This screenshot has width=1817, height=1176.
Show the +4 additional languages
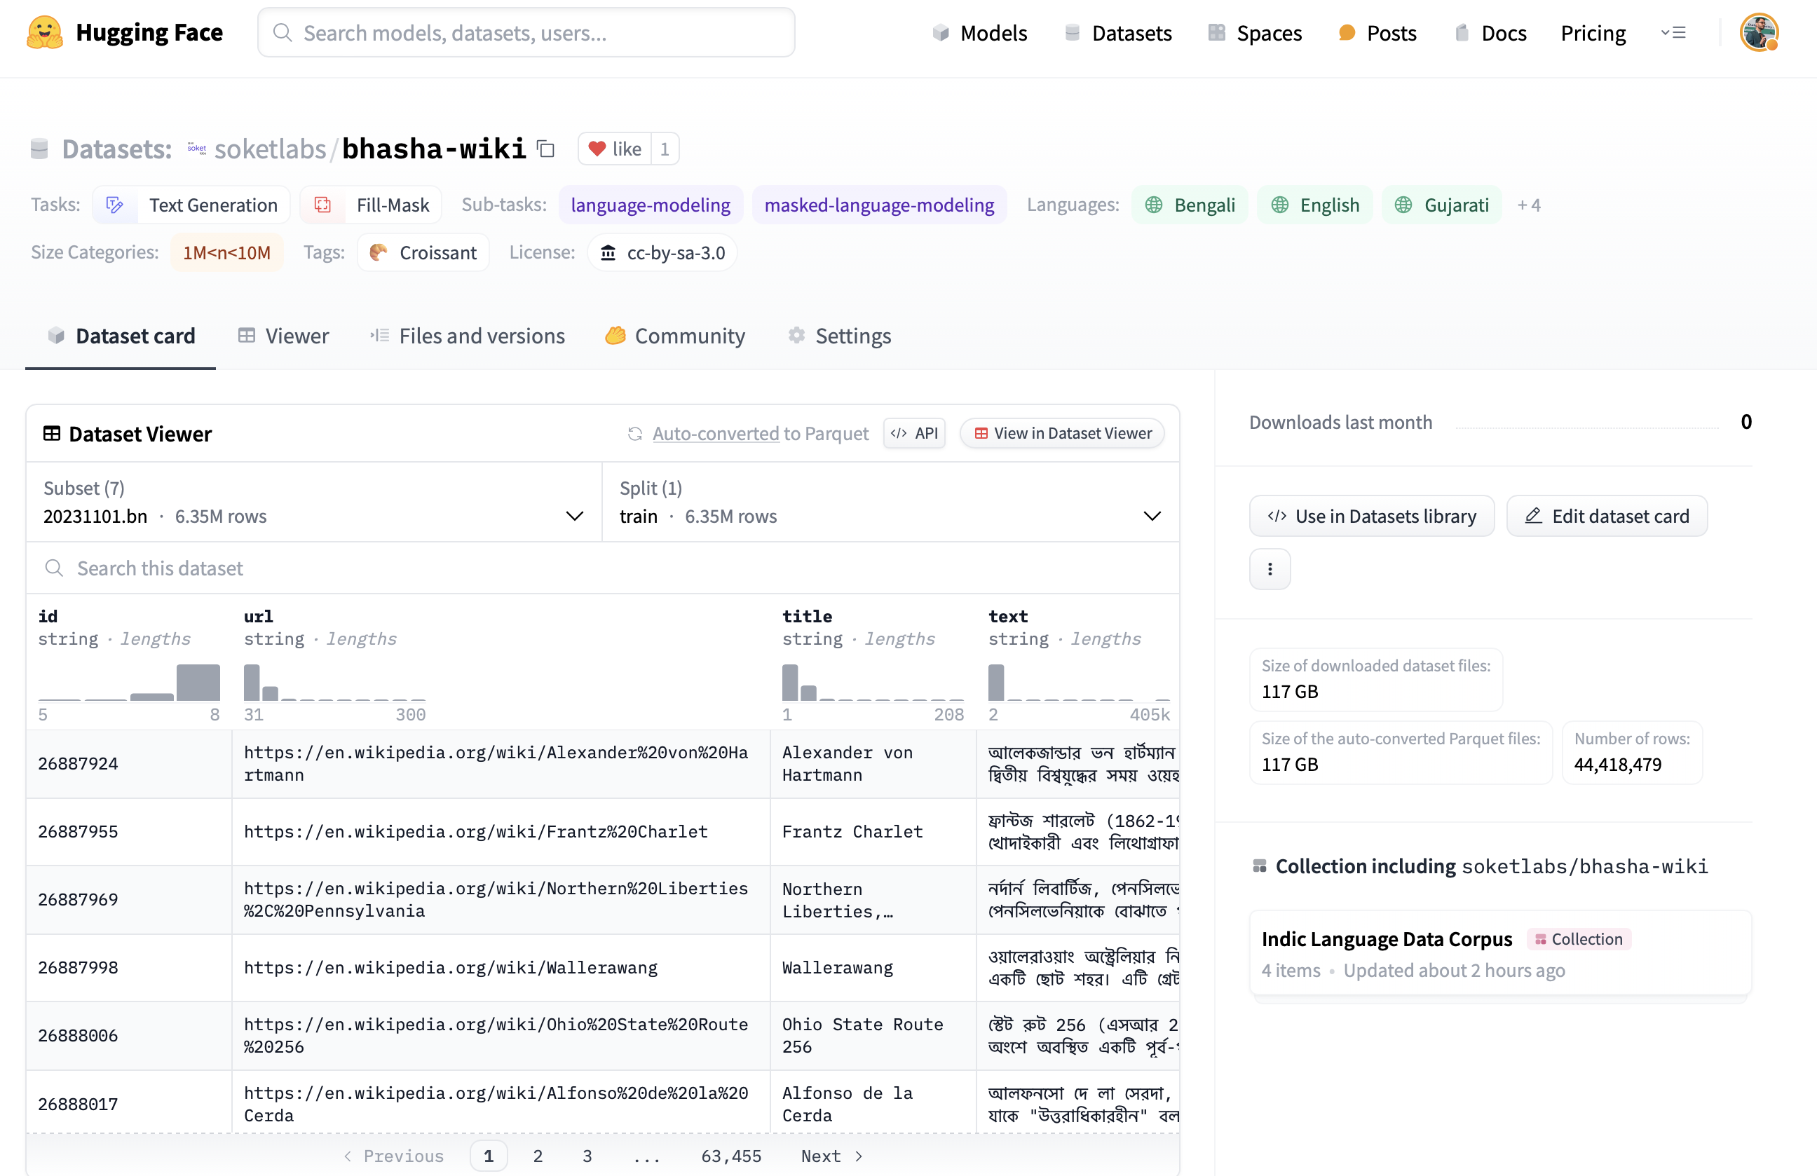click(x=1528, y=205)
